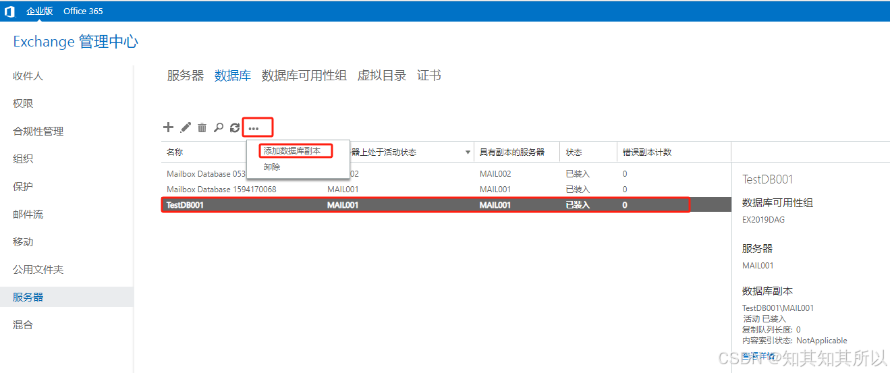Screen dimensions: 890x373
Task: Go to 合规性管理 in sidebar
Action: click(38, 132)
